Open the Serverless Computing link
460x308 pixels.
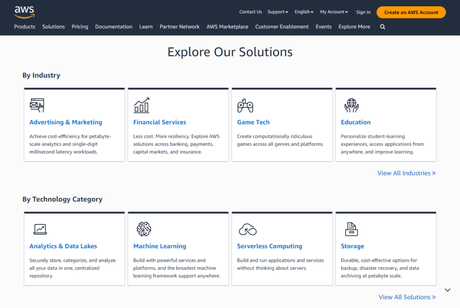[270, 246]
